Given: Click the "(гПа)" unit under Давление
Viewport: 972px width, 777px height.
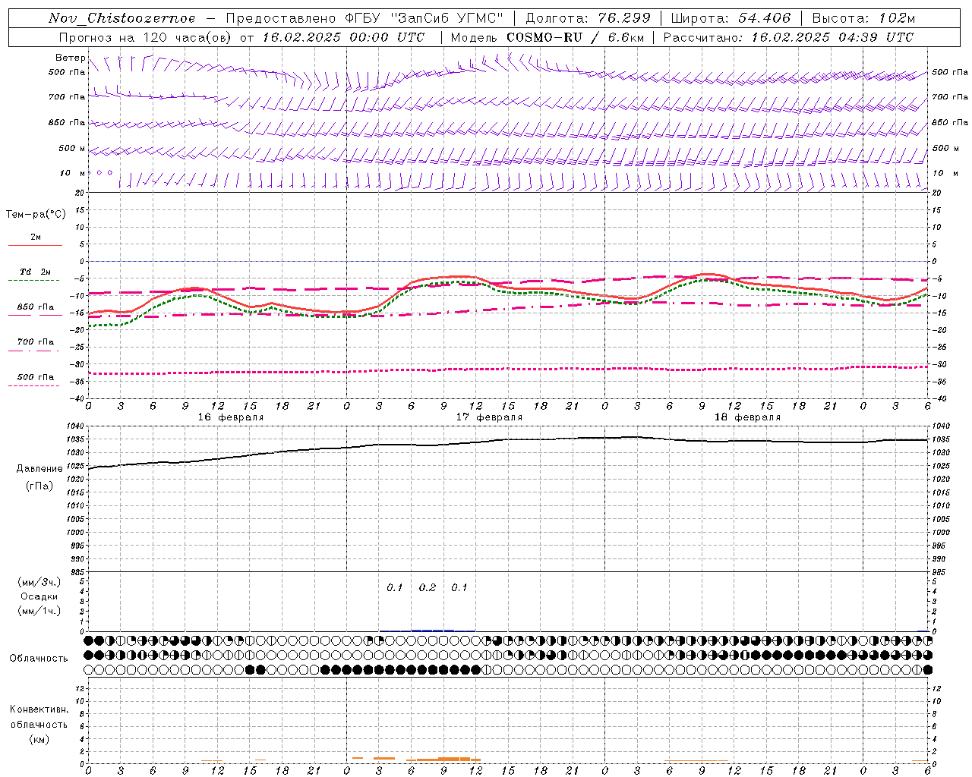Looking at the screenshot, I should (x=39, y=486).
